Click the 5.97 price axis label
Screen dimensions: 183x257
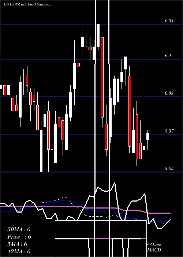(169, 131)
